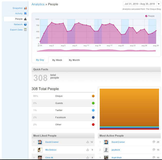This screenshot has height=160, width=162.
Task: Click the Snapshot bar chart icon
Action: coord(25,8)
